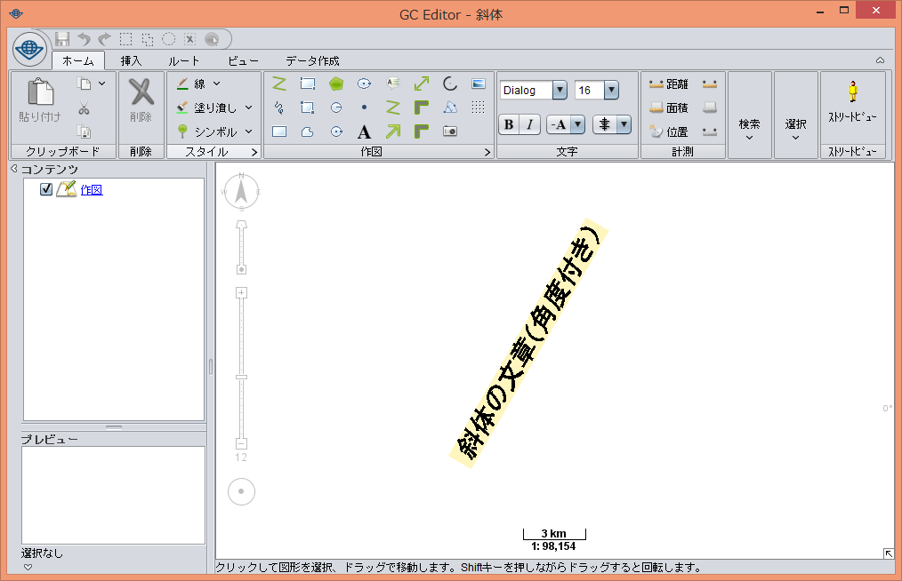Select the speech balloon text tool
The width and height of the screenshot is (902, 581).
(x=393, y=84)
